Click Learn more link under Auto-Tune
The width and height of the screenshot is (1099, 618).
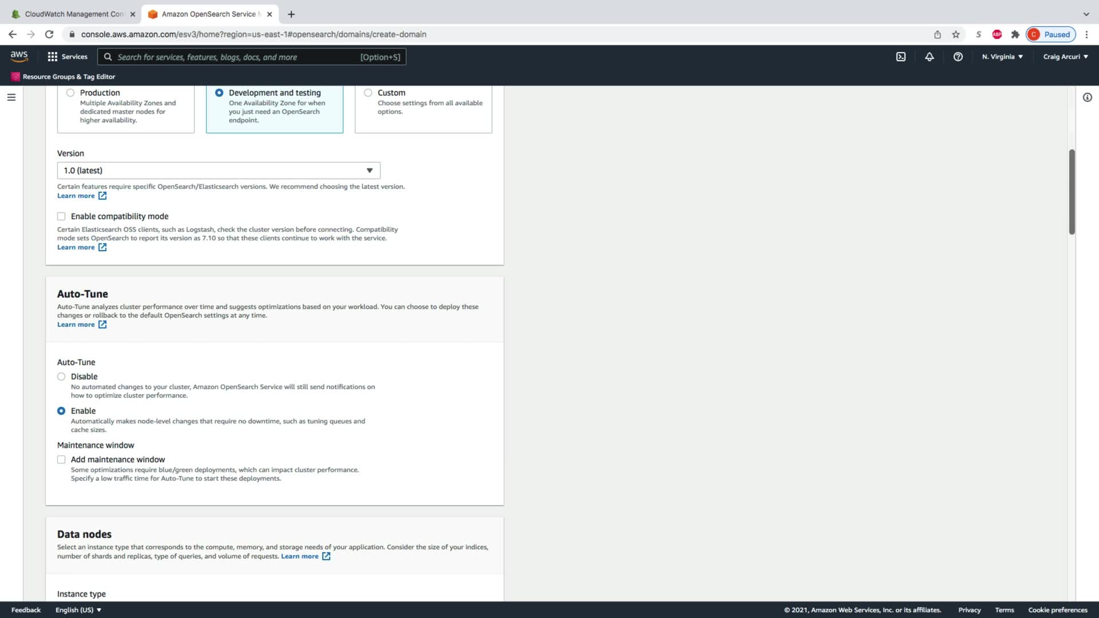tap(76, 324)
